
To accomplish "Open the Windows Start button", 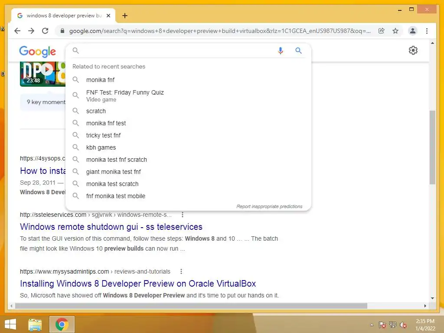I will (x=10, y=324).
